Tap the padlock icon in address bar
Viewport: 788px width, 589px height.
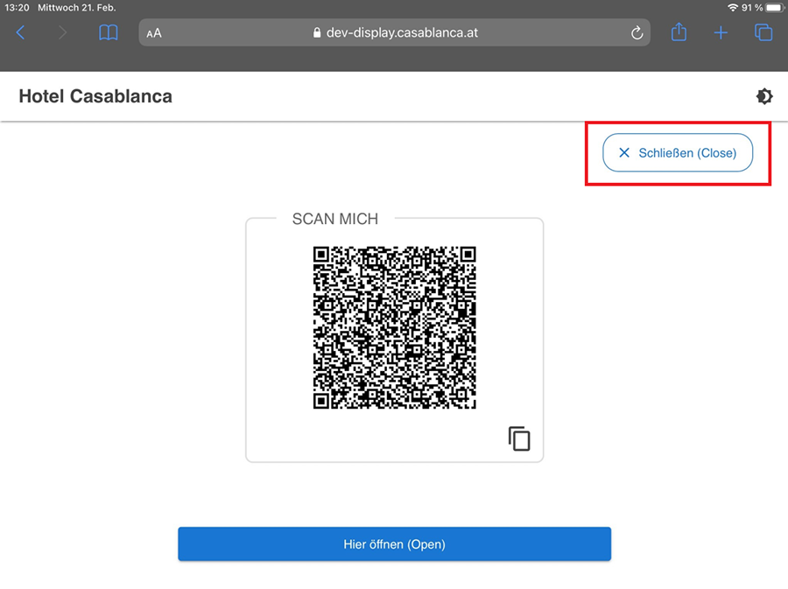tap(317, 33)
